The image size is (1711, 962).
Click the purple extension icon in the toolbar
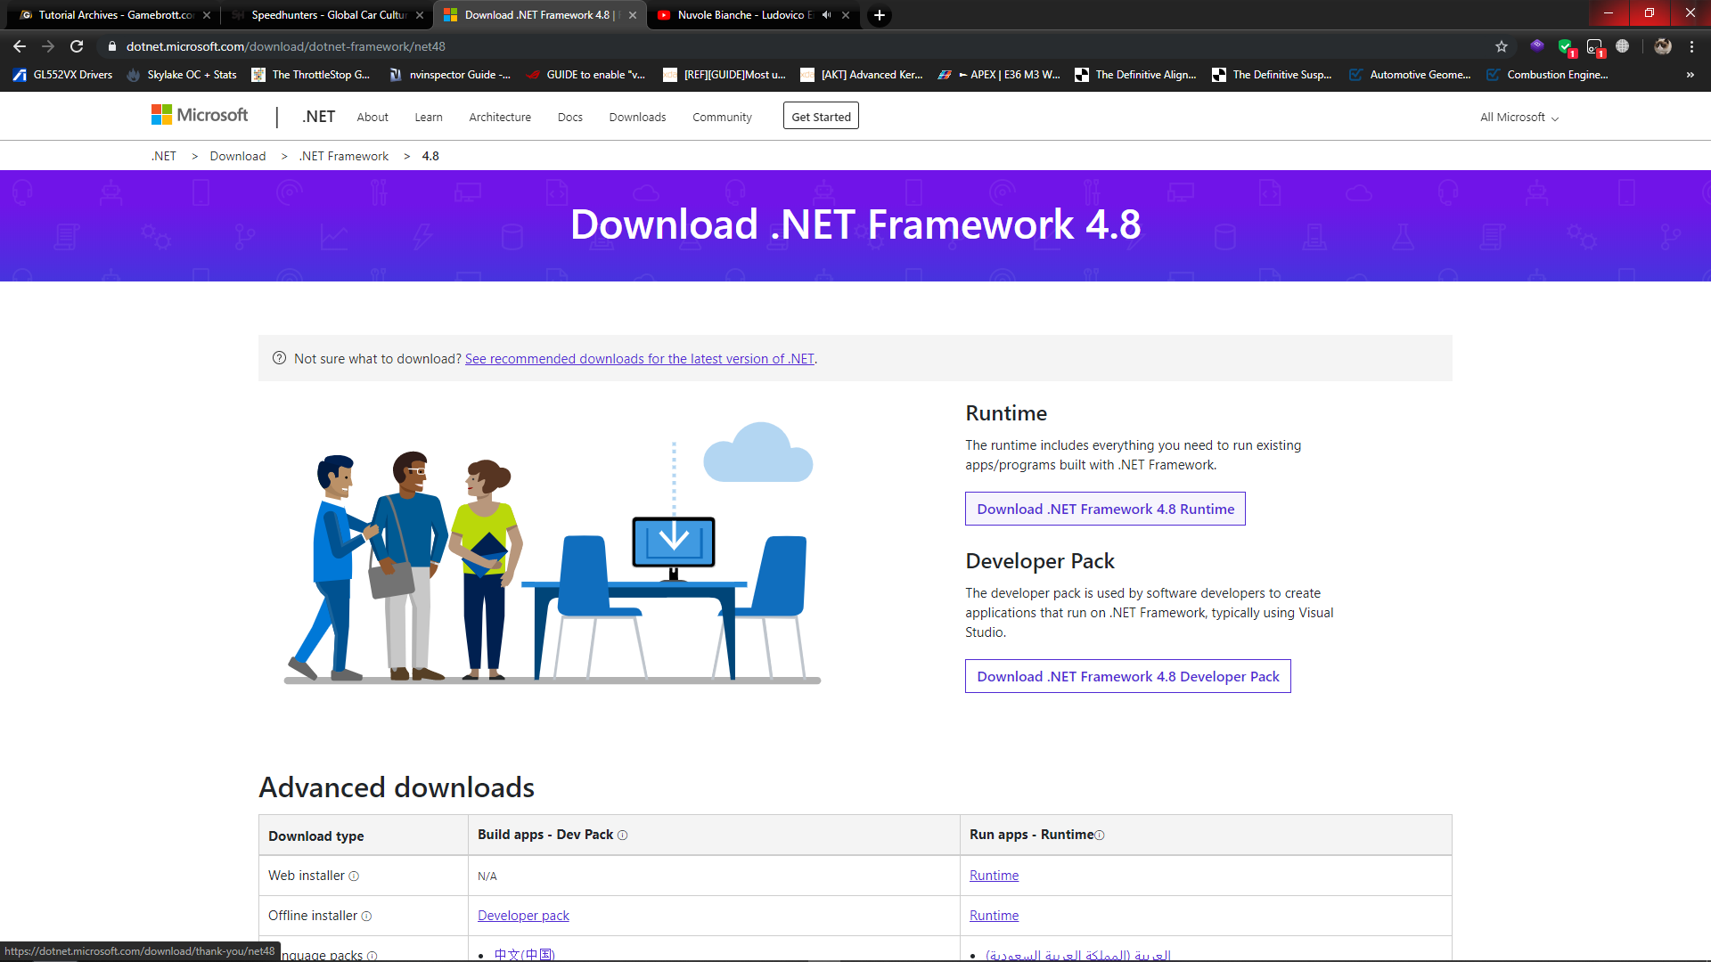point(1537,46)
